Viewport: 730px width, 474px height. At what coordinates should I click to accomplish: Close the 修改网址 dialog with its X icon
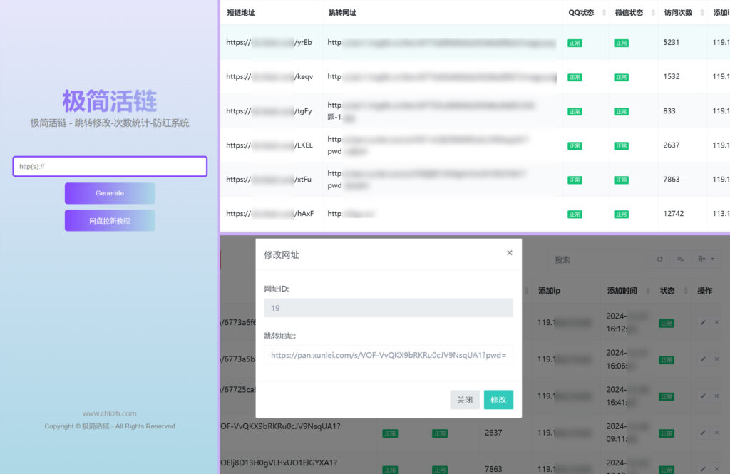point(509,252)
